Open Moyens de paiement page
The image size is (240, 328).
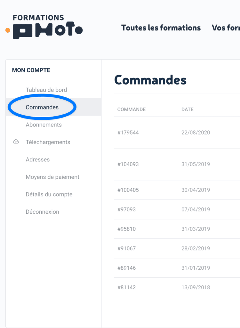point(52,177)
